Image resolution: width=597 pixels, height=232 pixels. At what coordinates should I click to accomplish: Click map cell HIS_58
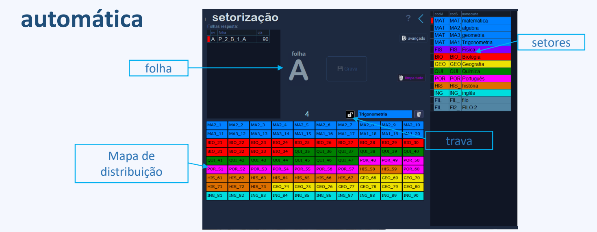(369, 169)
